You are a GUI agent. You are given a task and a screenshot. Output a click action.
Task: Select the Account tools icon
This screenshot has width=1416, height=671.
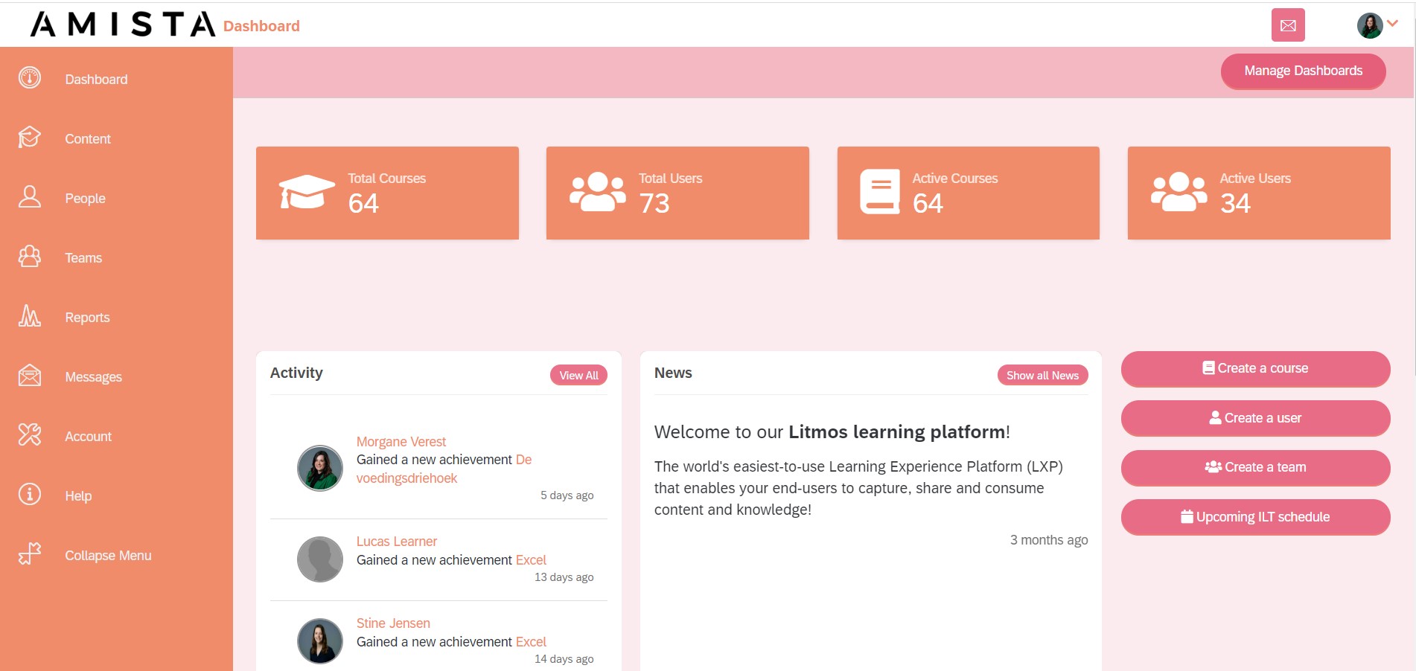click(x=28, y=436)
